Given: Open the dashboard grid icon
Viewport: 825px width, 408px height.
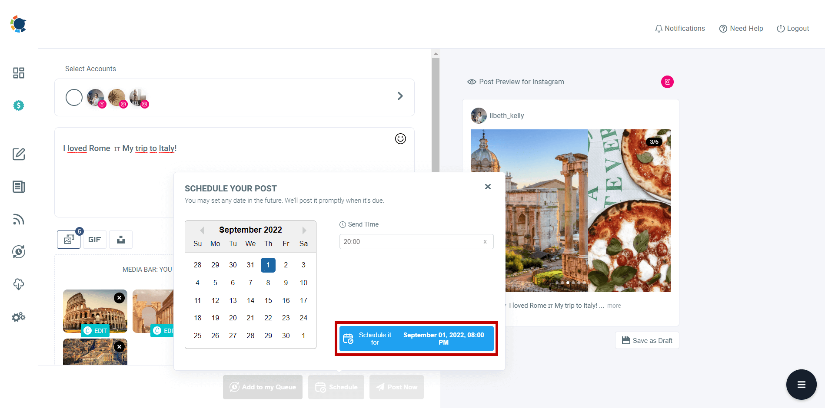Looking at the screenshot, I should tap(18, 73).
